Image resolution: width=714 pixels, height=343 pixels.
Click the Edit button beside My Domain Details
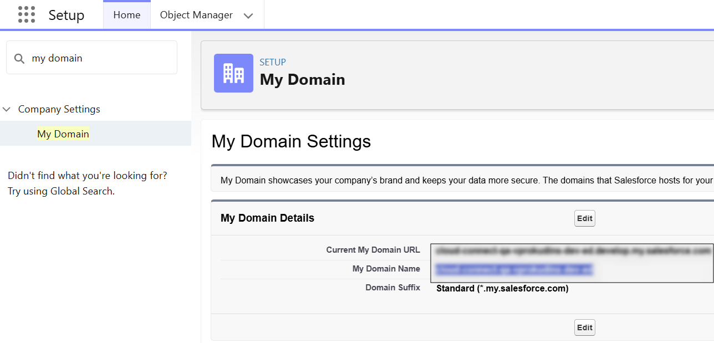pos(584,218)
